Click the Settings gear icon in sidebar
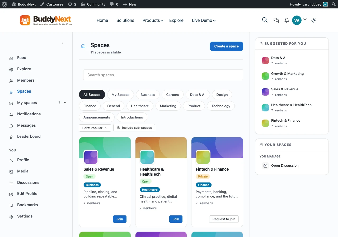 (x=11, y=217)
